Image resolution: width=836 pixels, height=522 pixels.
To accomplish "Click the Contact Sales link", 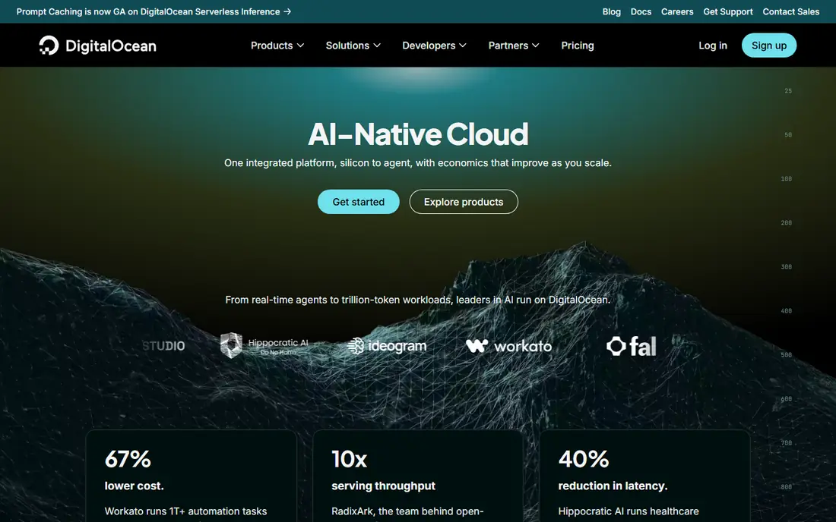I will tap(790, 11).
